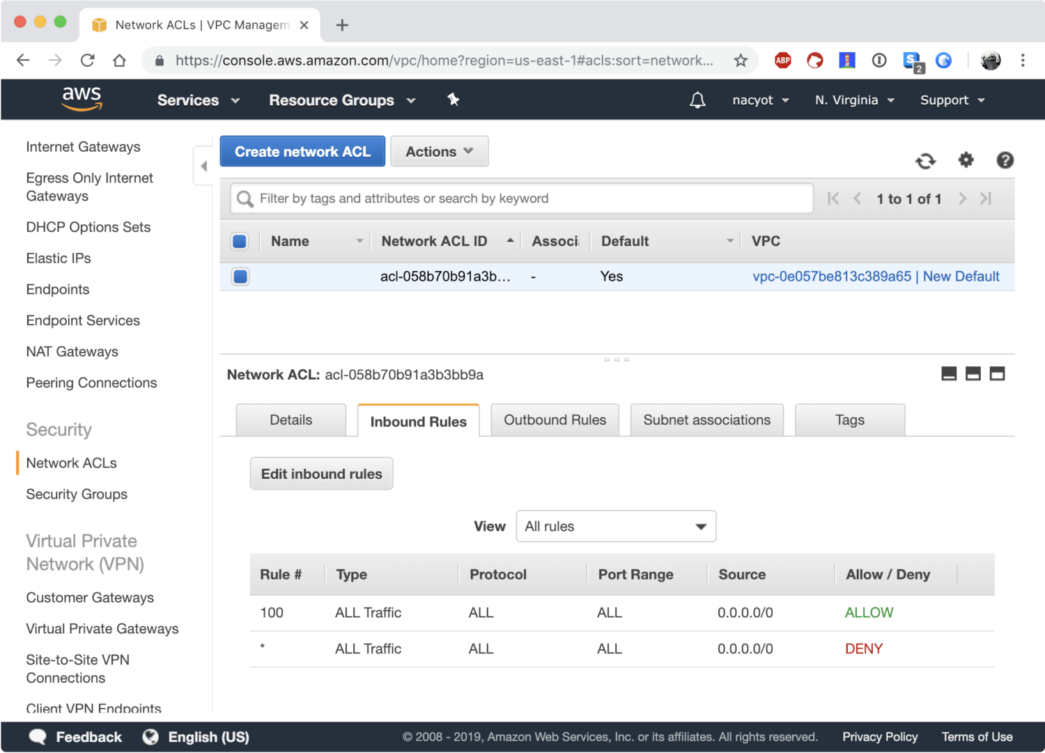Open table settings gear icon
This screenshot has height=753, width=1045.
click(x=966, y=160)
